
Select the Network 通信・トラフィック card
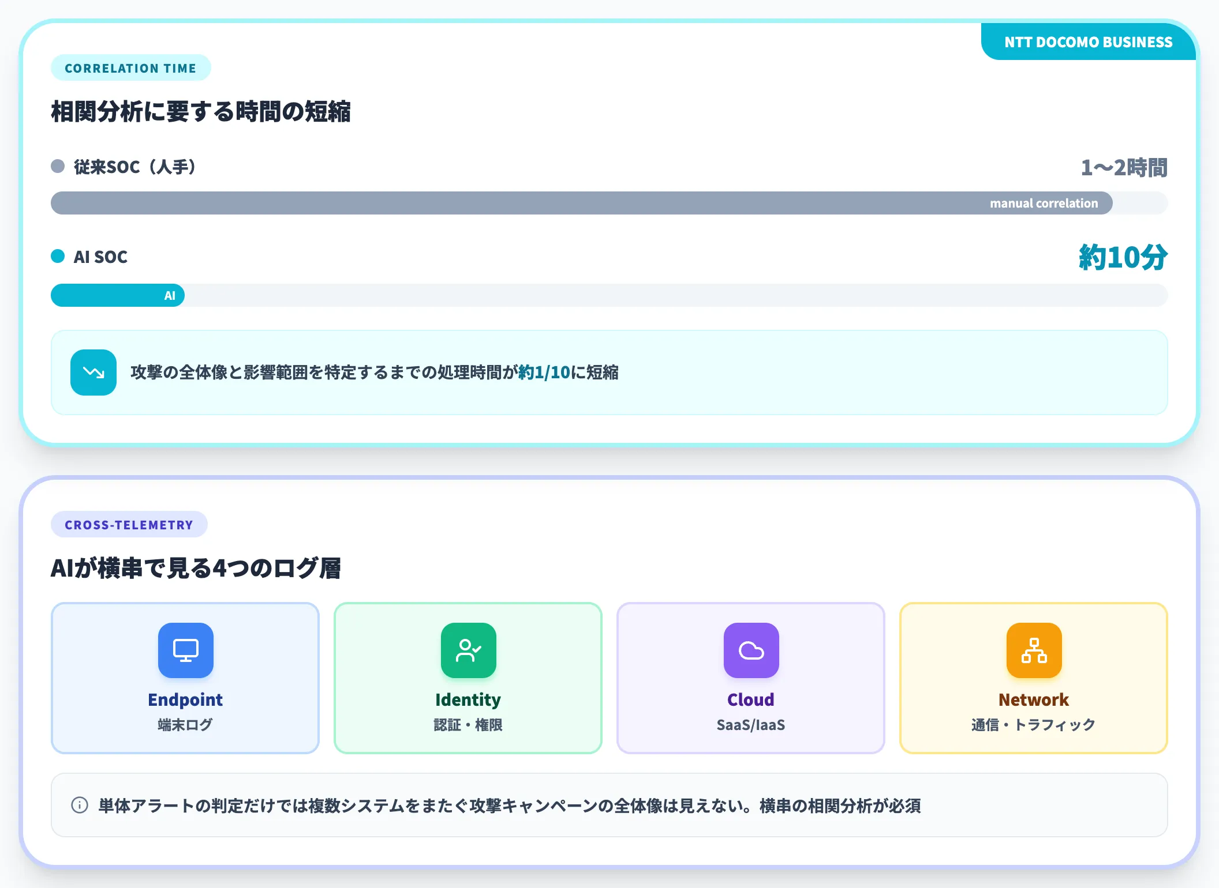click(x=1034, y=678)
